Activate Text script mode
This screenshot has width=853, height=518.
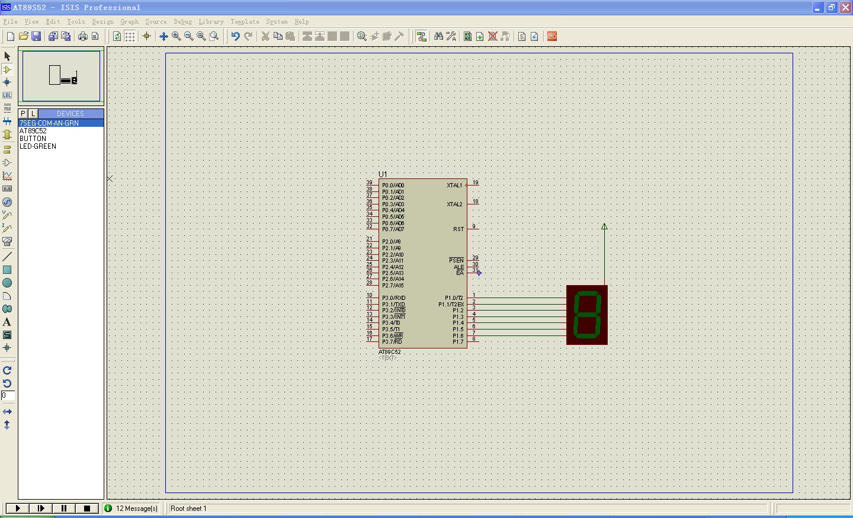[x=7, y=108]
